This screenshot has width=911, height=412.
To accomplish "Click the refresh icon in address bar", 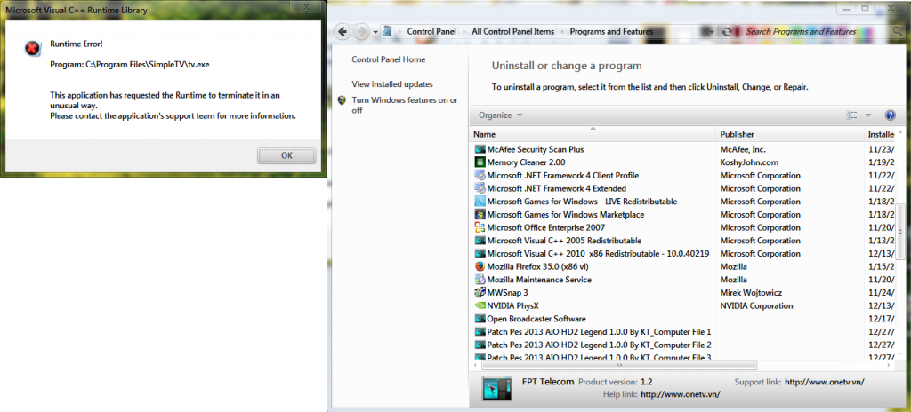I will click(x=726, y=31).
